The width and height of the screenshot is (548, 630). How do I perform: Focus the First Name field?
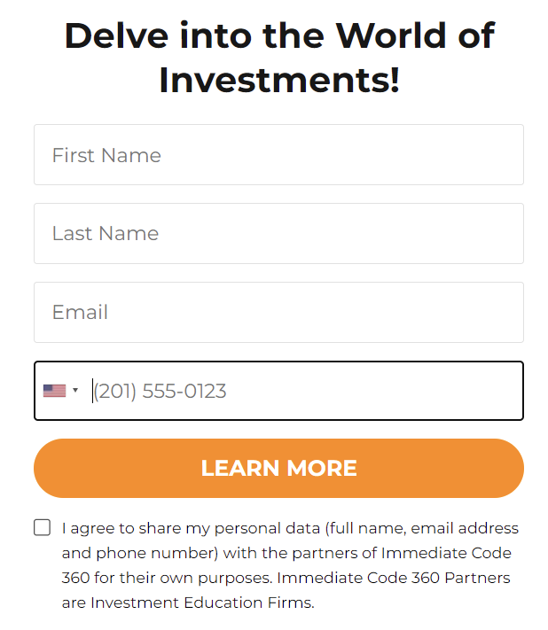(278, 155)
